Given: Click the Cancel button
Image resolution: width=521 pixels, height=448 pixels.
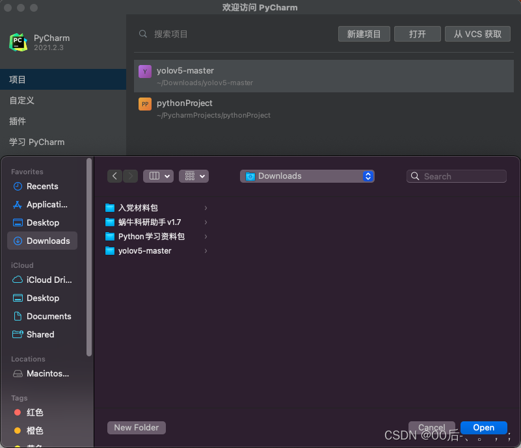Looking at the screenshot, I should [x=431, y=427].
